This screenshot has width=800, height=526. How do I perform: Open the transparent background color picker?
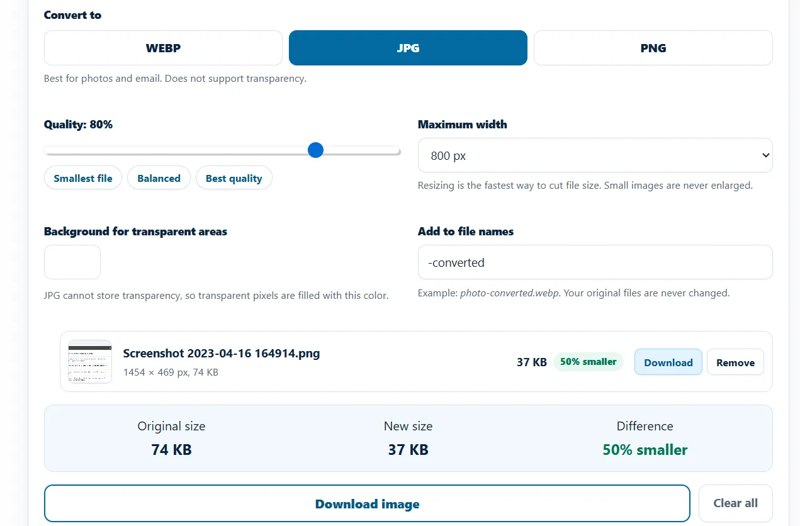(72, 262)
